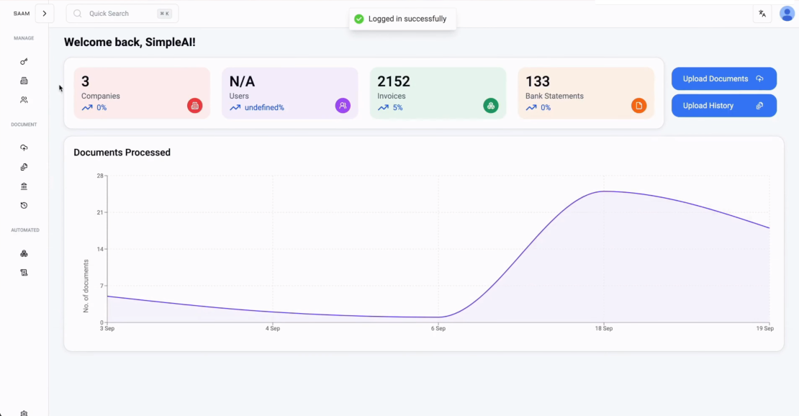Select the orange Bank Statements card icon
This screenshot has width=799, height=416.
point(638,105)
